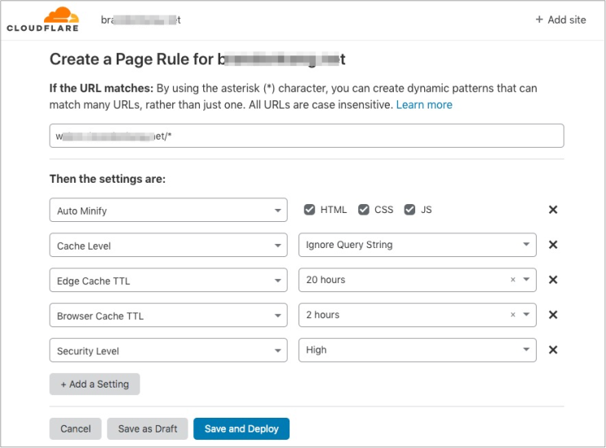Open the Learn more link

(424, 104)
